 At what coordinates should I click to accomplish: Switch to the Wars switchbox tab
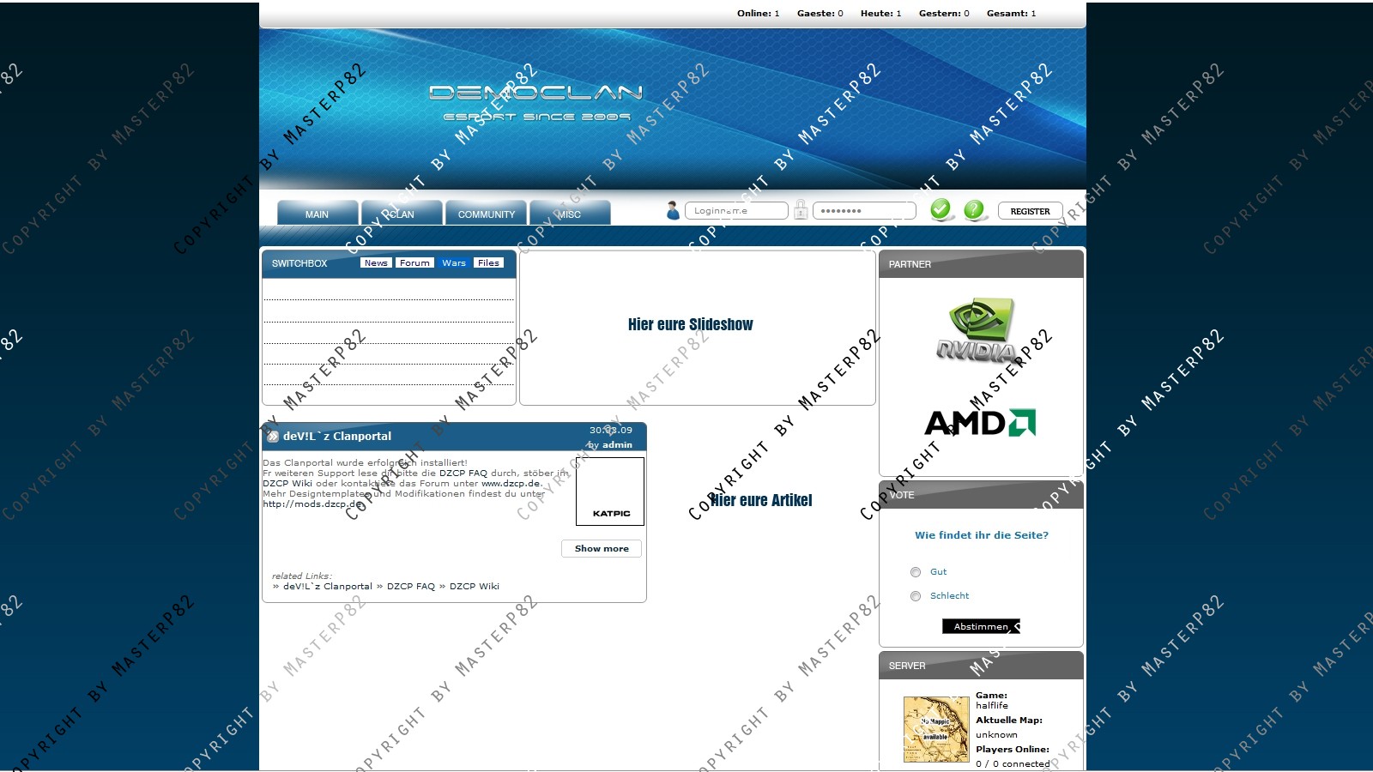pos(454,263)
